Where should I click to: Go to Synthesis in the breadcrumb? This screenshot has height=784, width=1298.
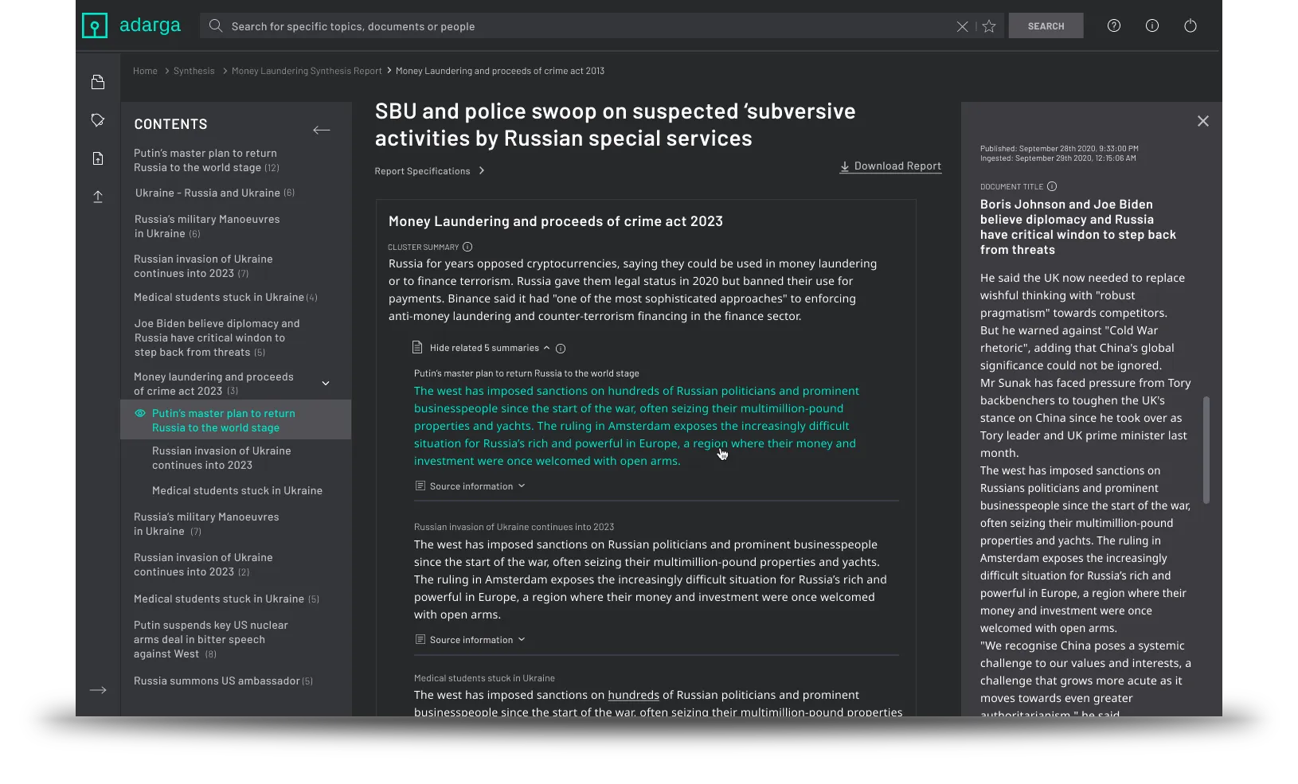pos(194,71)
